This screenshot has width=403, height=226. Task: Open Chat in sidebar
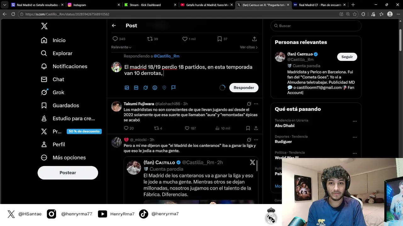click(x=53, y=79)
